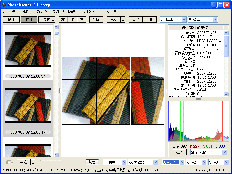Click the splitter handle right of preview
232x174 pixels.
tap(166, 91)
